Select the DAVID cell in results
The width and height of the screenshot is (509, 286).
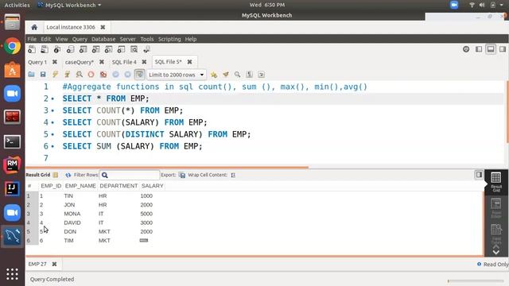[72, 222]
